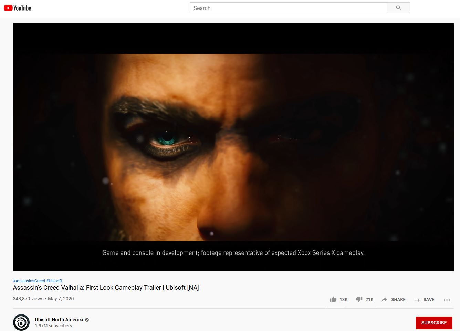Click the May 7, 2020 upload date
460x331 pixels.
(x=61, y=299)
